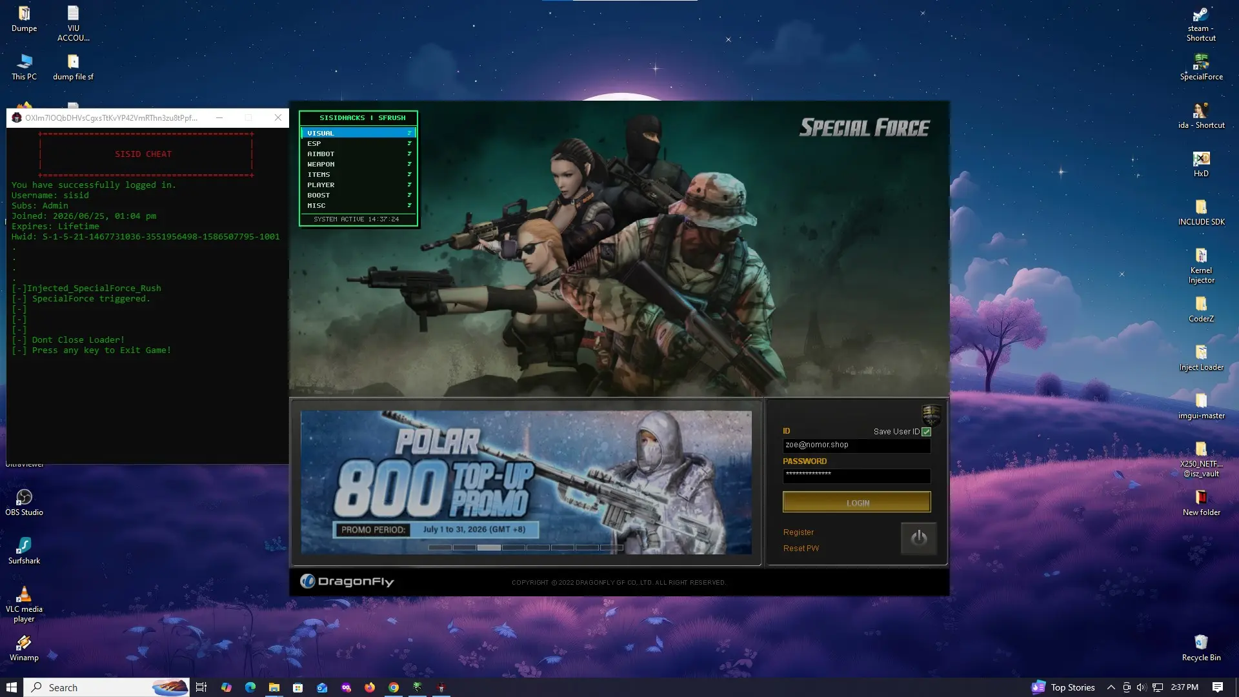Open Microsoft Store from the taskbar
This screenshot has height=697, width=1239.
pos(298,687)
